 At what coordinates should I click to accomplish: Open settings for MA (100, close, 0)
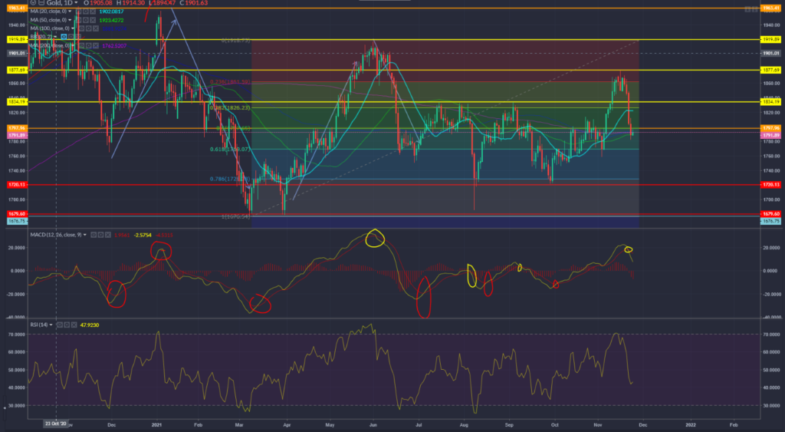pos(89,28)
